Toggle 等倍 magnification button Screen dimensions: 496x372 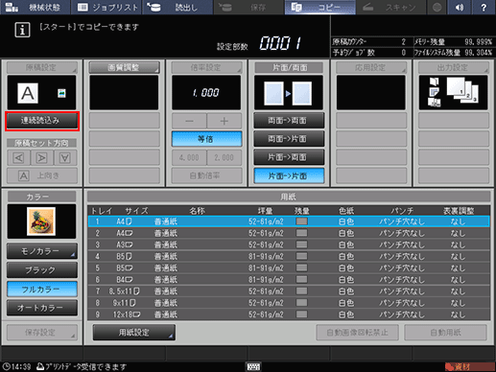(x=206, y=139)
